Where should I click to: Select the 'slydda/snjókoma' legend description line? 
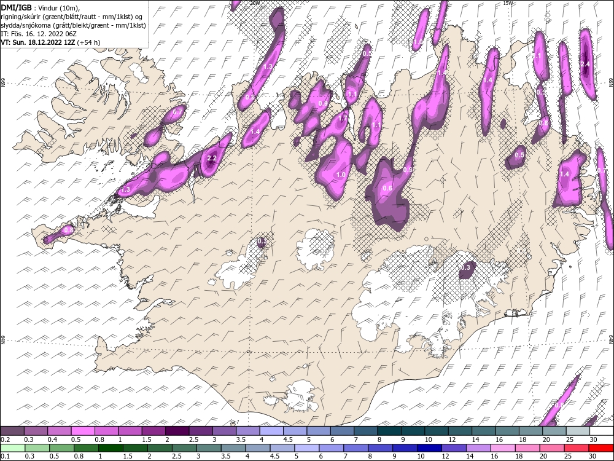pos(73,25)
